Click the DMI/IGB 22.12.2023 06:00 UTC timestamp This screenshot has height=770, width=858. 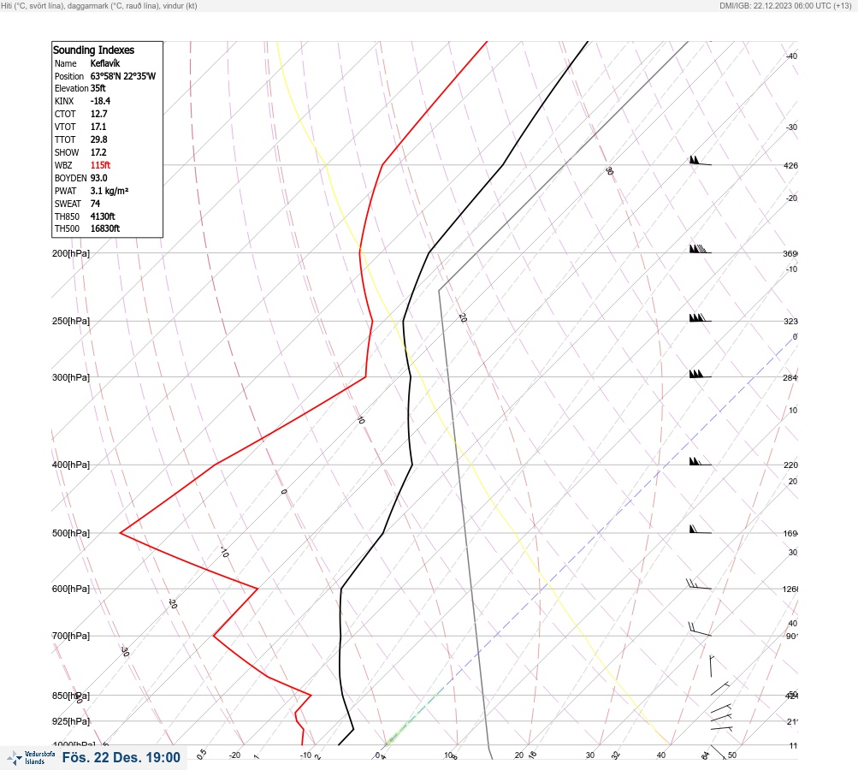point(785,6)
